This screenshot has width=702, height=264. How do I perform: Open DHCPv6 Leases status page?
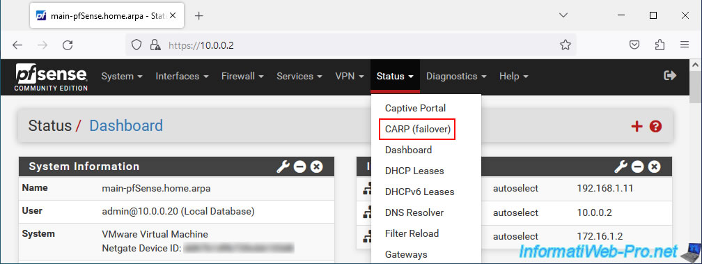click(419, 192)
